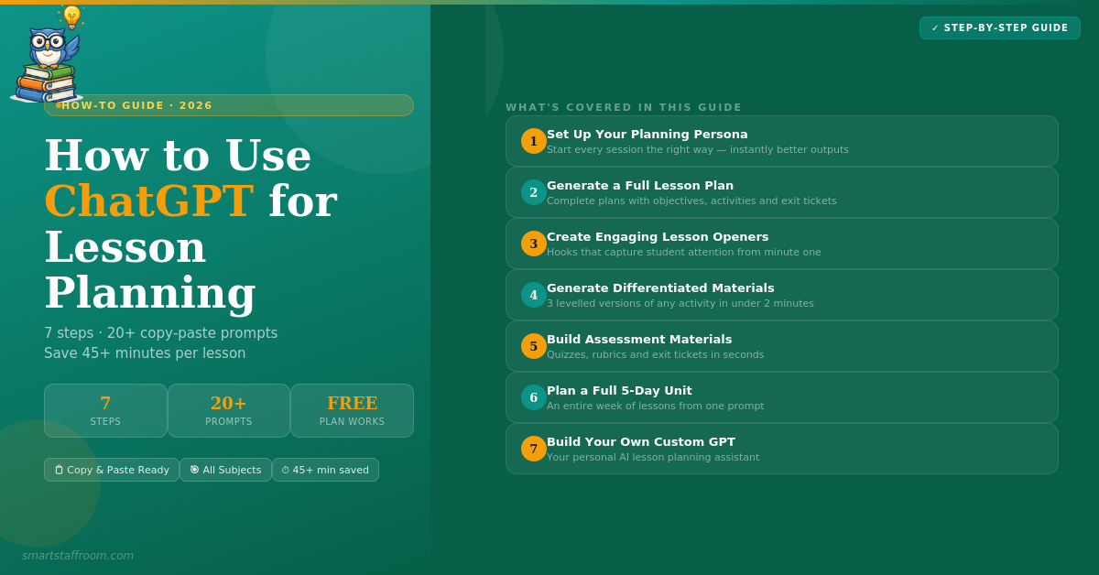Click the orange number 1 step circle
This screenshot has width=1099, height=575.
point(534,141)
